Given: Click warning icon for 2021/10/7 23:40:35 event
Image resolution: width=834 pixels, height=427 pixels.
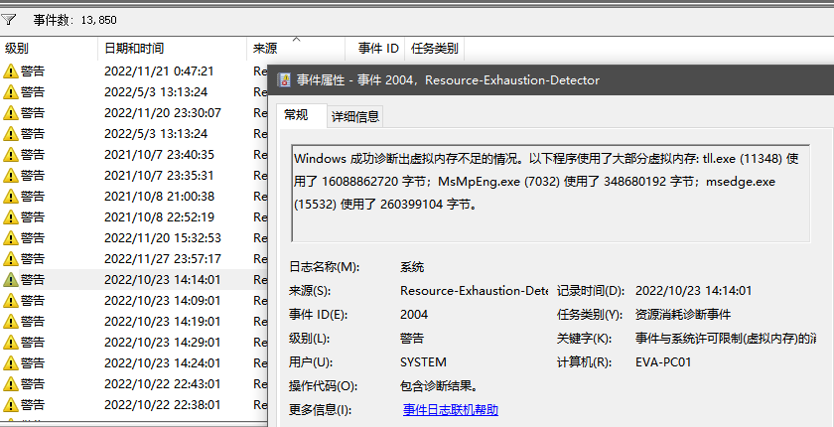Looking at the screenshot, I should coord(11,155).
